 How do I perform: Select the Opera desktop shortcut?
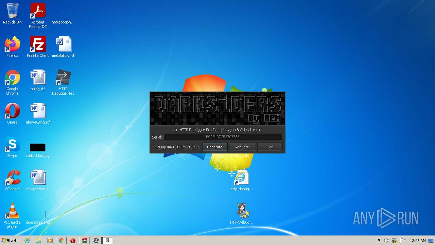point(12,114)
